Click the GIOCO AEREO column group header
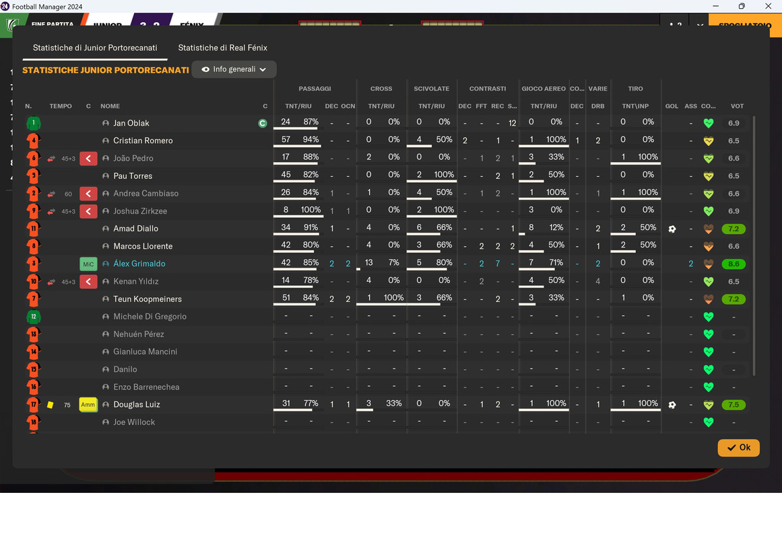 544,89
